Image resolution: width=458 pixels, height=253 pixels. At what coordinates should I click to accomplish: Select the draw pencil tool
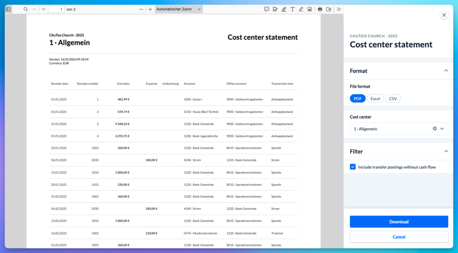point(301,9)
